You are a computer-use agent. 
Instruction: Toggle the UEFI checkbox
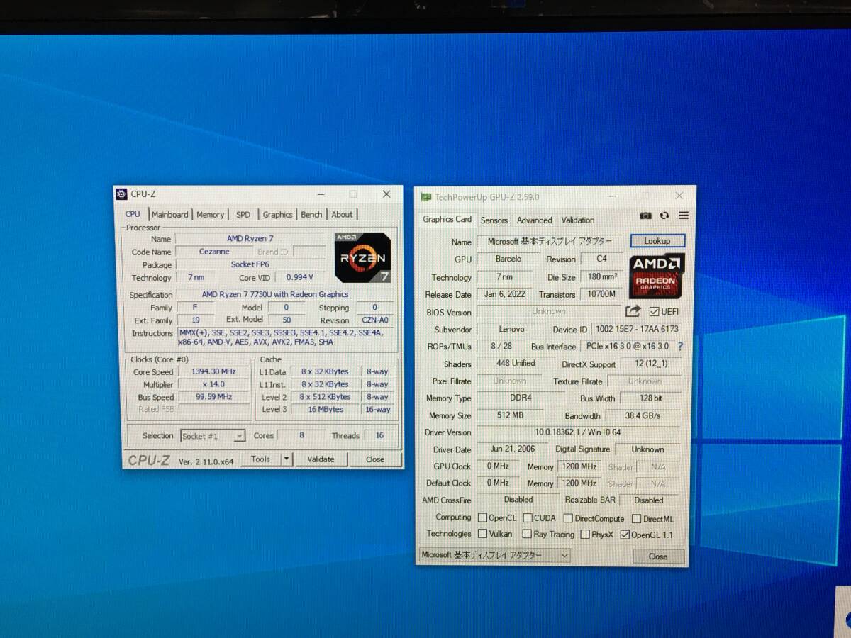[654, 311]
